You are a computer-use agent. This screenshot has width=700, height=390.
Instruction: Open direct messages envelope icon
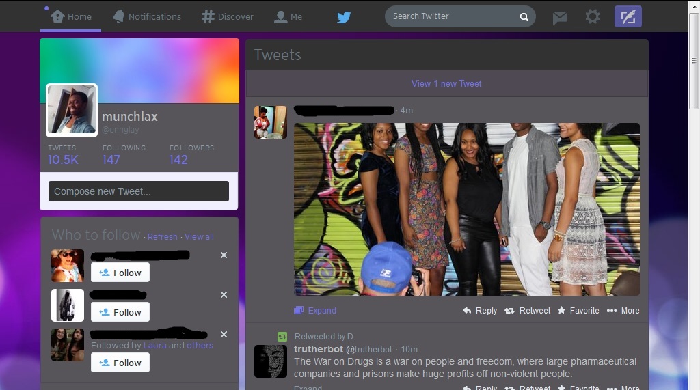pos(560,17)
